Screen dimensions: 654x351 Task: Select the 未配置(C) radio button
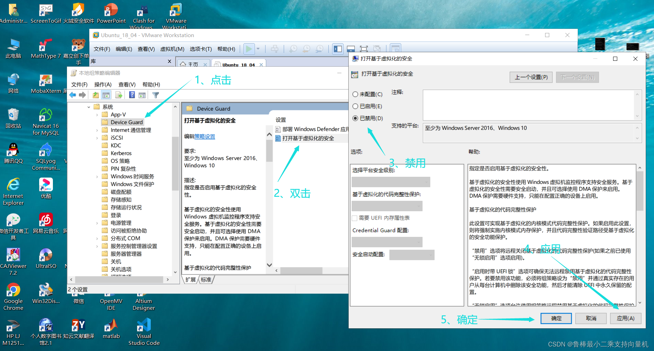coord(356,94)
